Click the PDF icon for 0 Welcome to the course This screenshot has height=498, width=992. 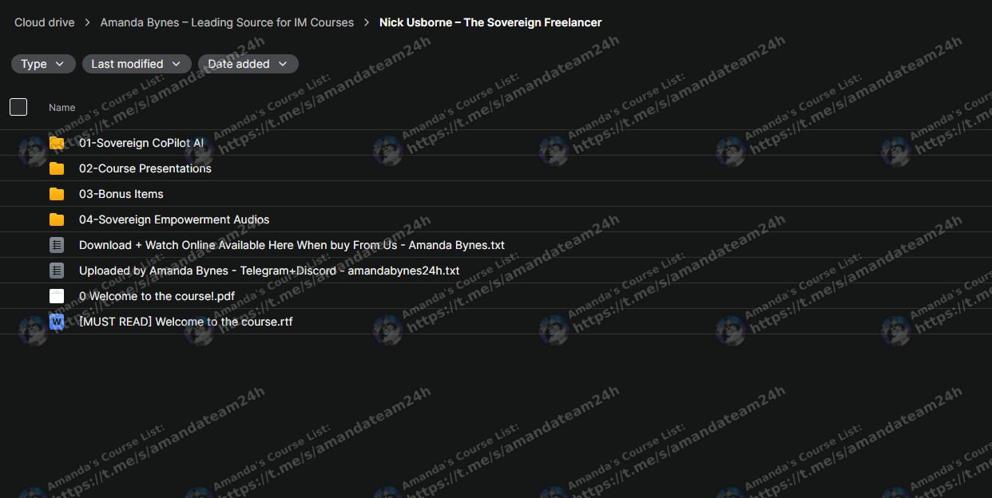point(57,296)
